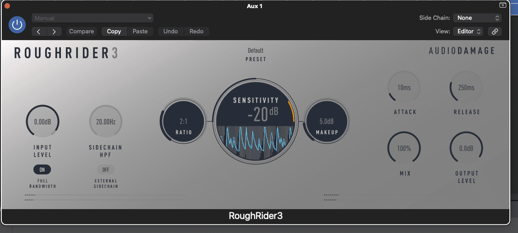Click the link chain icon button
The width and height of the screenshot is (518, 233).
click(x=495, y=32)
